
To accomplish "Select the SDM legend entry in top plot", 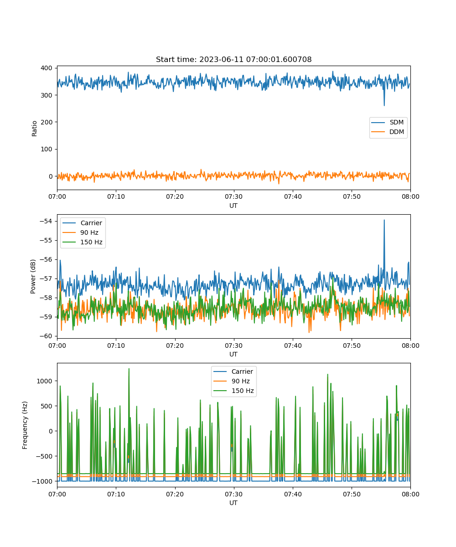I will (388, 123).
